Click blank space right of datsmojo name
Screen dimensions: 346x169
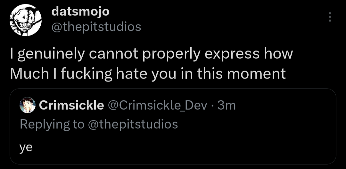208,12
